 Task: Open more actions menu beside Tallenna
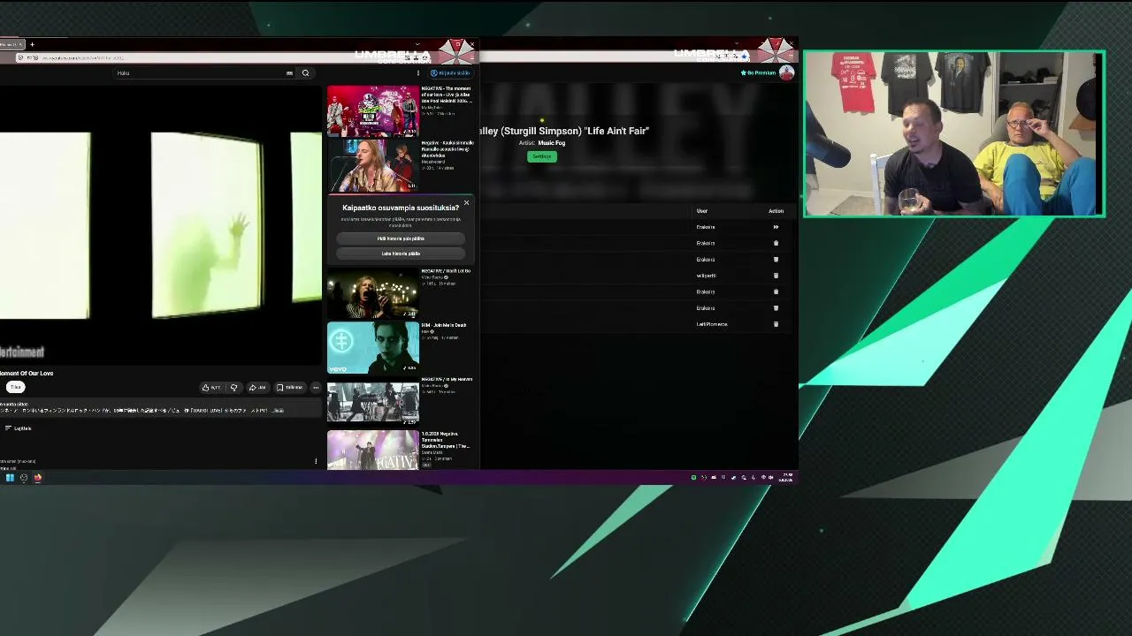(316, 387)
